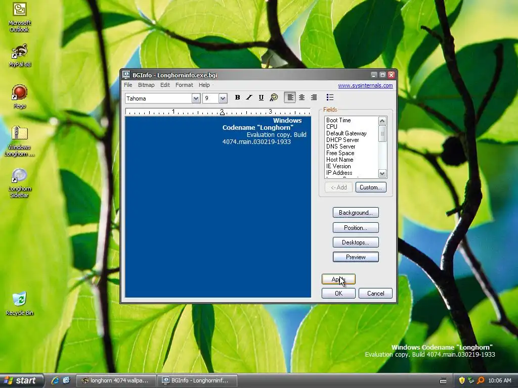Open Position... settings
This screenshot has height=388, width=518.
click(x=356, y=228)
